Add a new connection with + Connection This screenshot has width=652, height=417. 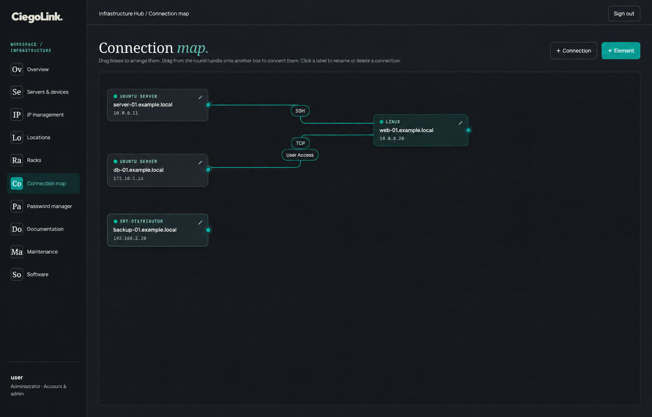click(573, 51)
